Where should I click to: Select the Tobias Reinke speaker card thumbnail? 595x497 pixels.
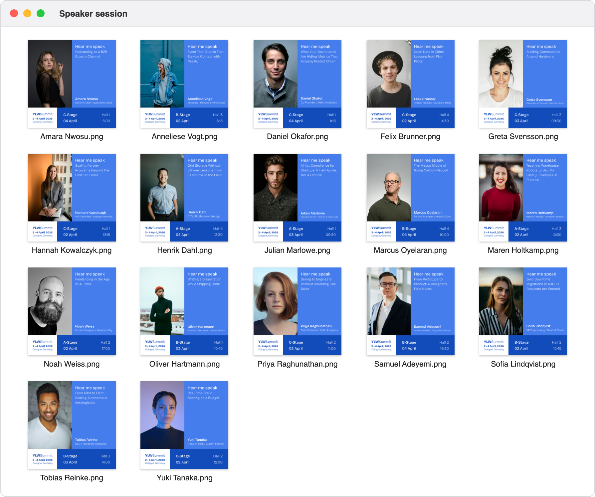(72, 425)
